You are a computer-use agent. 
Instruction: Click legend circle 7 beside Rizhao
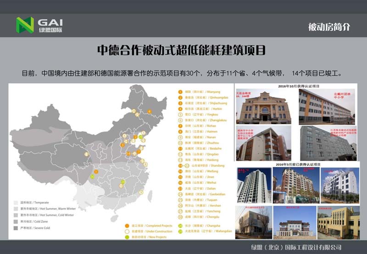(x=180, y=126)
